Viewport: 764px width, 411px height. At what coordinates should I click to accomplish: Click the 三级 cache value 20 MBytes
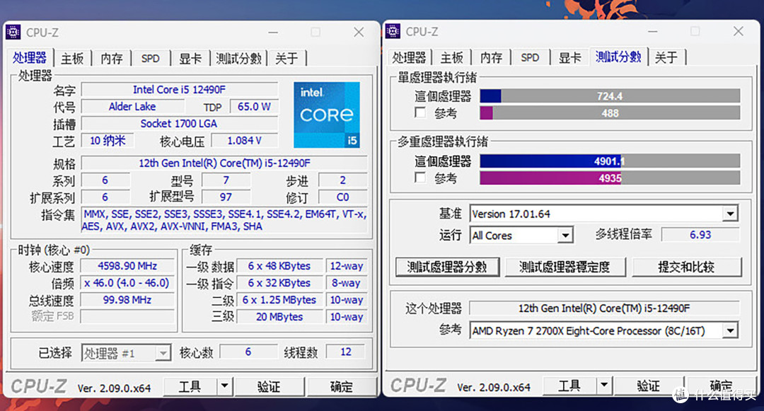point(279,317)
